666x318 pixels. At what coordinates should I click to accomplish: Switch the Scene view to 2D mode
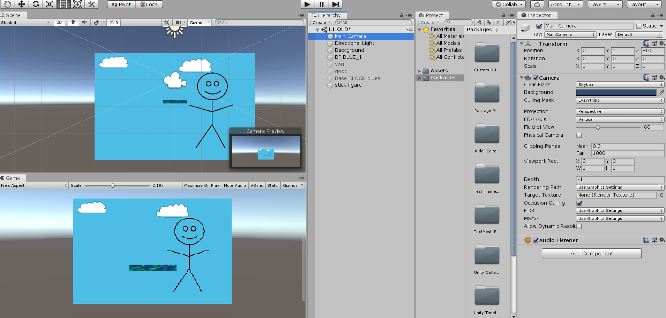pyautogui.click(x=59, y=22)
